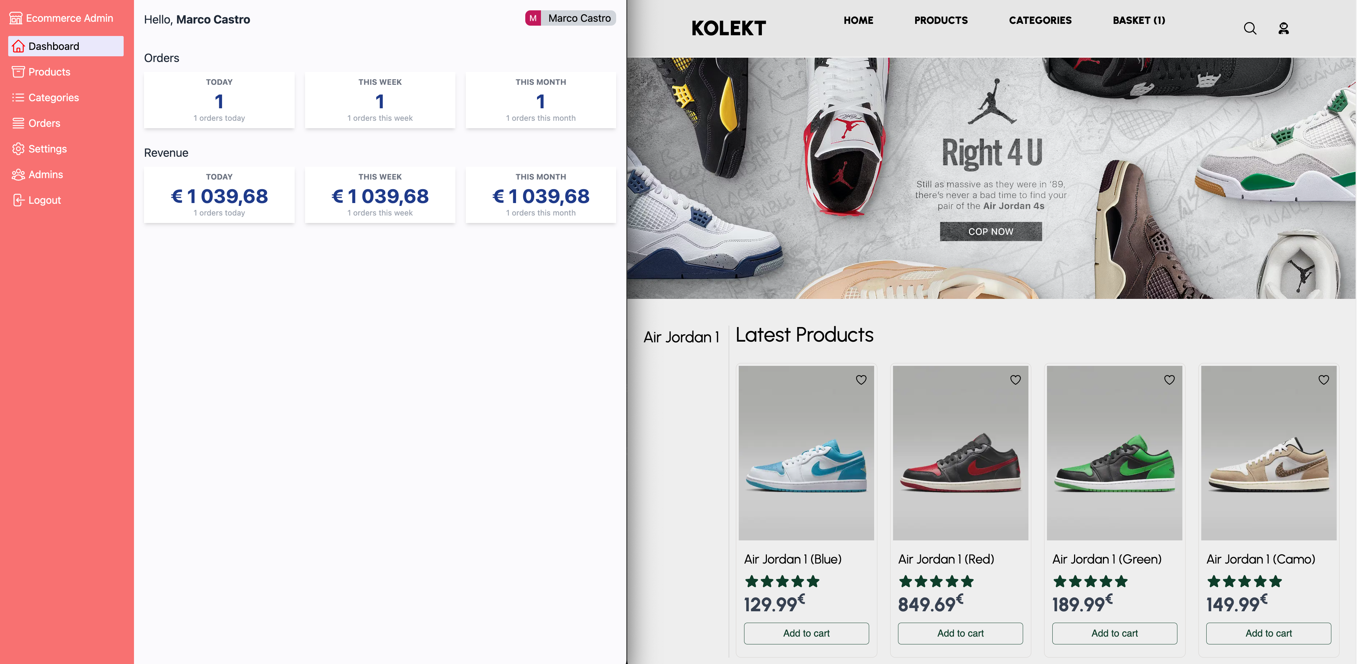Click the KOLEKT logo
The width and height of the screenshot is (1357, 664).
728,28
